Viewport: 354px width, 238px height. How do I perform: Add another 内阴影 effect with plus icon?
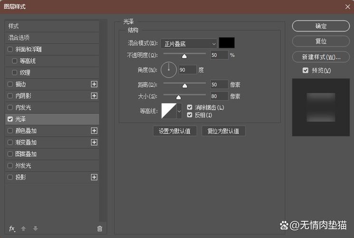[x=94, y=96]
